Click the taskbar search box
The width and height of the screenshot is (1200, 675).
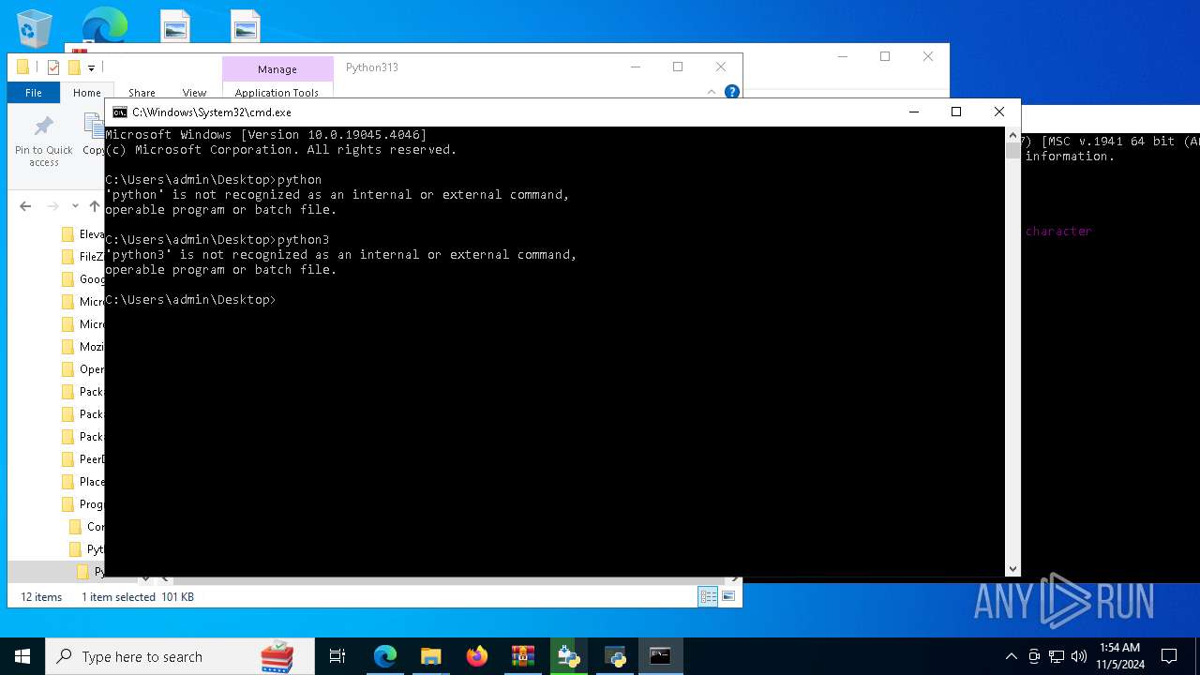click(x=180, y=656)
